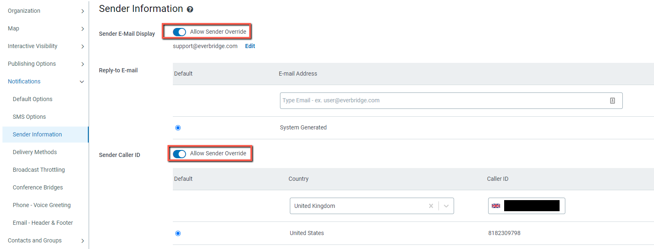Image resolution: width=654 pixels, height=249 pixels.
Task: Click the UK flag icon in Caller ID
Action: 496,206
